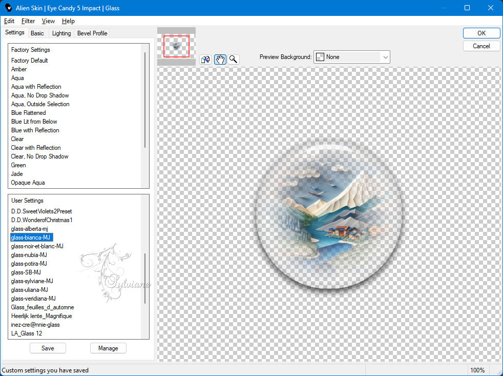The width and height of the screenshot is (503, 376).
Task: Select glass-SB-MJ user setting
Action: click(x=26, y=272)
